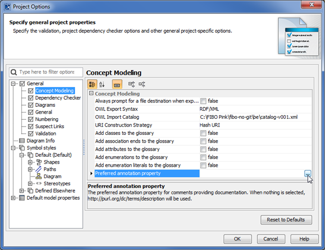Click Reset to Defaults button
Image resolution: width=325 pixels, height=250 pixels.
(286, 220)
